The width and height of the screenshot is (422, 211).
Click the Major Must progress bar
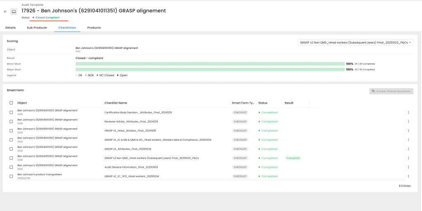pos(210,70)
